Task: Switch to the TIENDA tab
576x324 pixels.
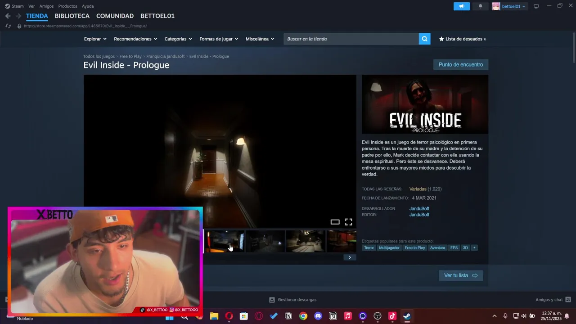Action: click(37, 16)
